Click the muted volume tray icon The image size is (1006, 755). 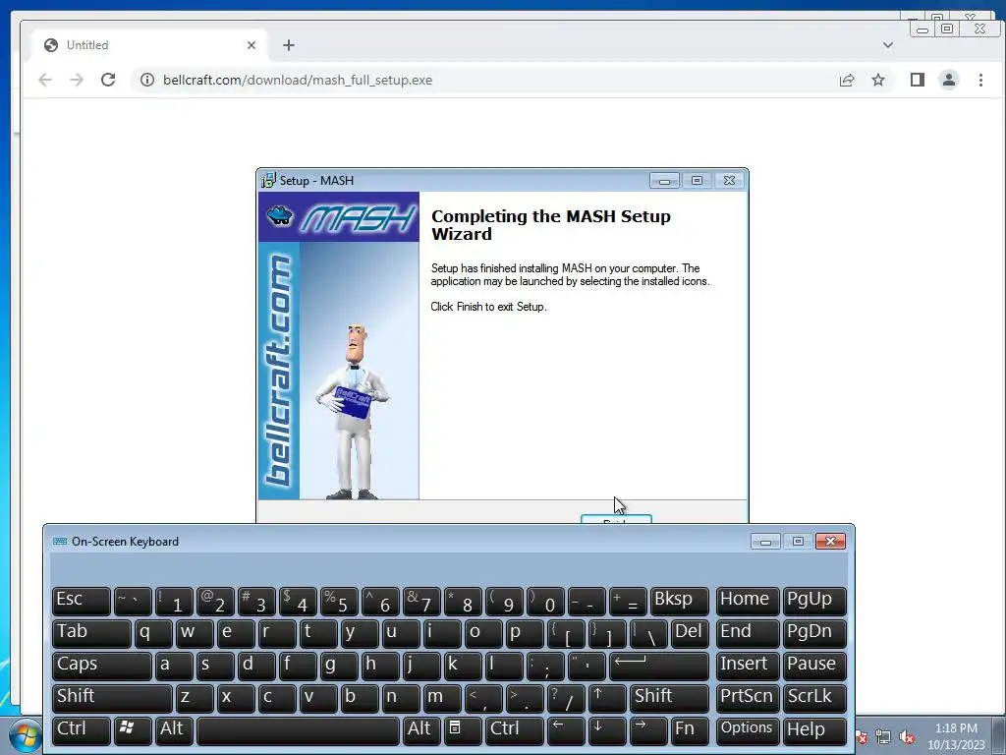click(907, 737)
